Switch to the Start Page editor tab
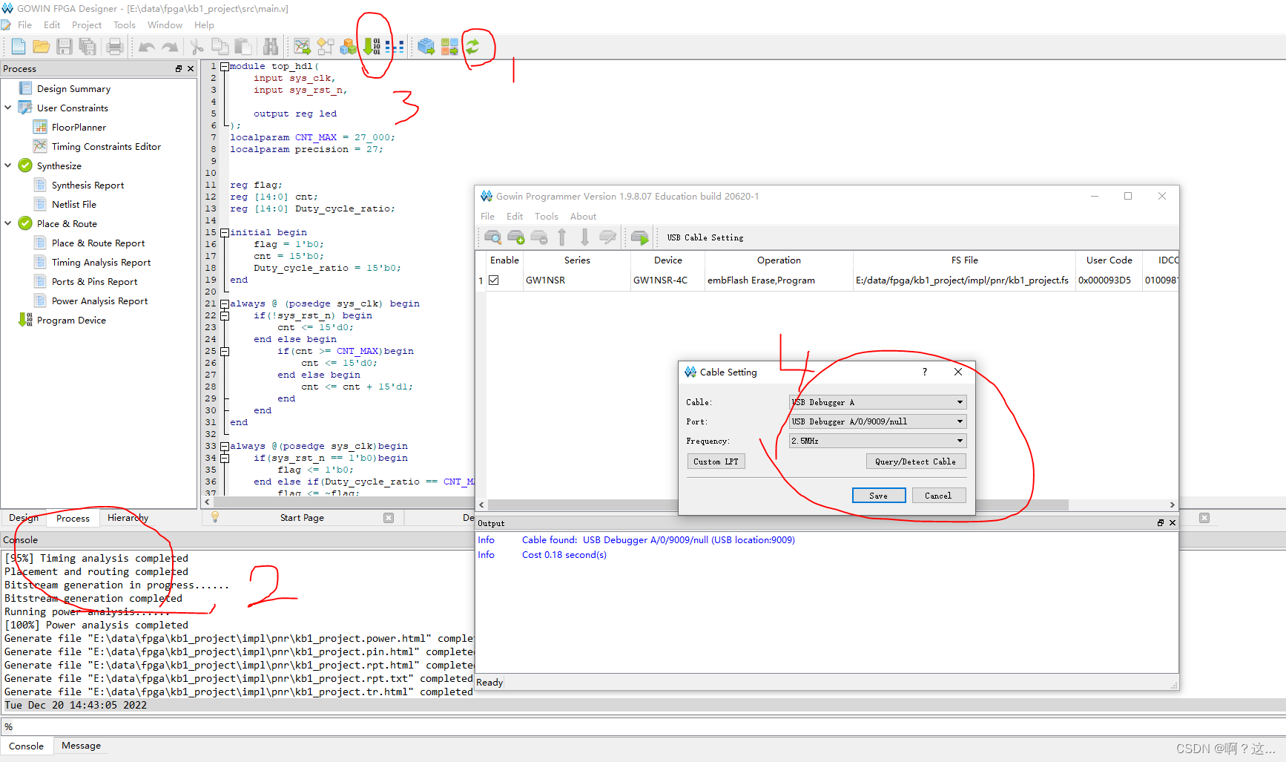The height and width of the screenshot is (762, 1286). click(302, 518)
